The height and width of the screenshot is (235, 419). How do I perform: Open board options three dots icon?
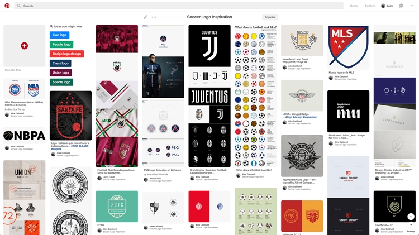(154, 17)
